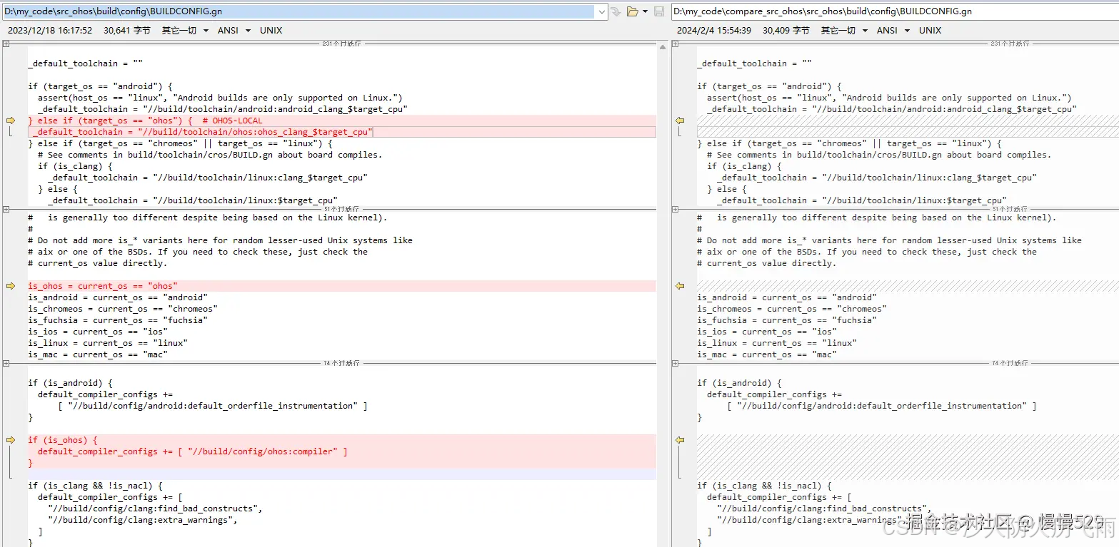Click left pane 'Do not add more is_*' comment
Screen dimensions: 1119x547
pos(220,240)
